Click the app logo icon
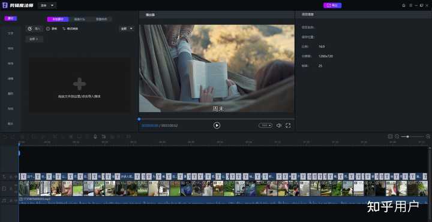The height and width of the screenshot is (222, 432). [x=5, y=5]
